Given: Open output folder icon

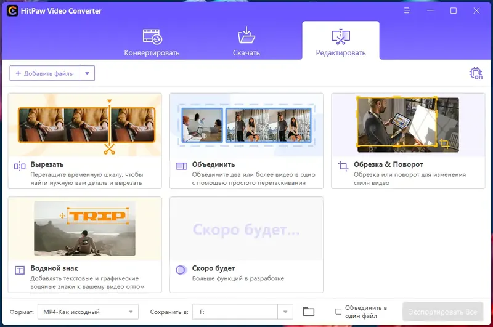Looking at the screenshot, I should [x=309, y=312].
